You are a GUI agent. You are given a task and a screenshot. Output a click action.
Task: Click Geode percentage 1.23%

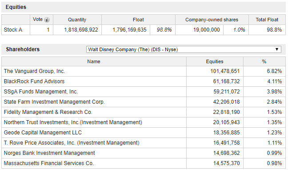274,133
